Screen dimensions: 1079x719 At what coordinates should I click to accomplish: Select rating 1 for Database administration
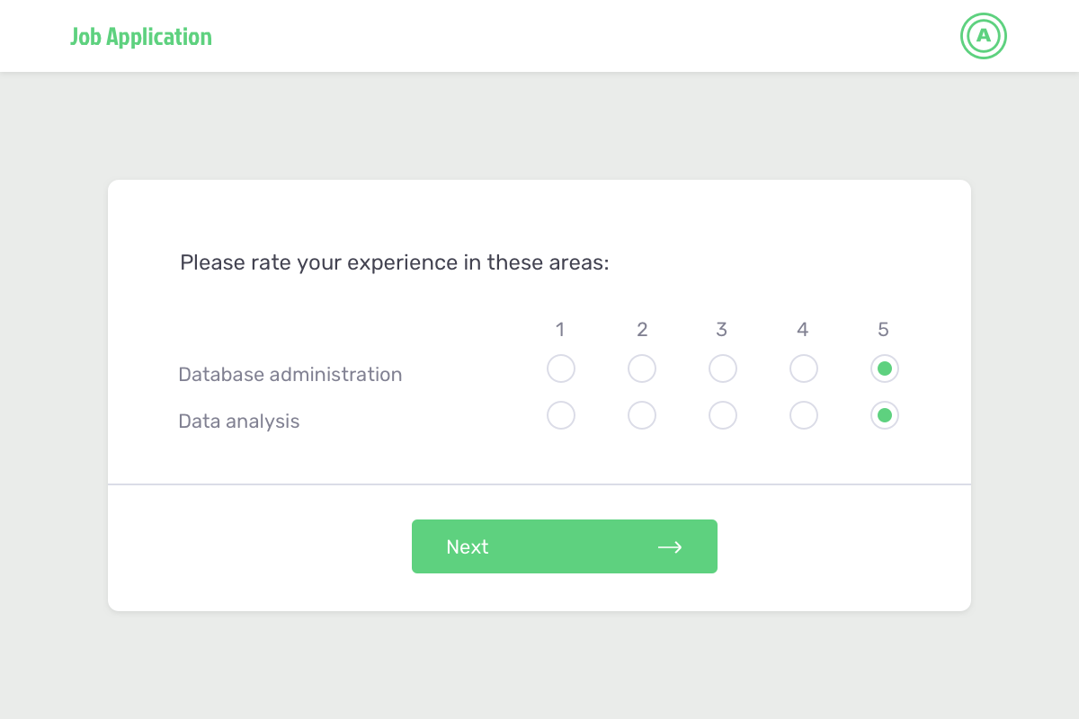click(561, 368)
